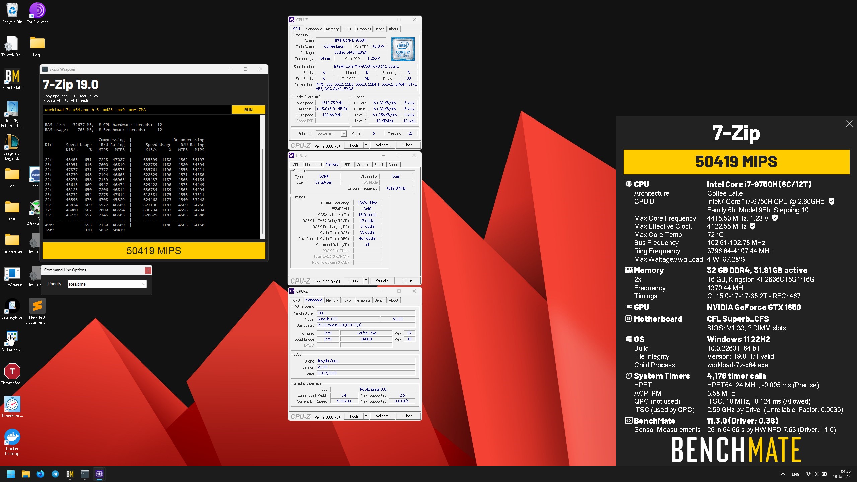Open the Logs folder on desktop
The width and height of the screenshot is (857, 482).
[37, 46]
